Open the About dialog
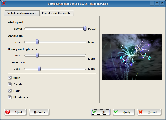166x120 pixels. tap(15, 112)
